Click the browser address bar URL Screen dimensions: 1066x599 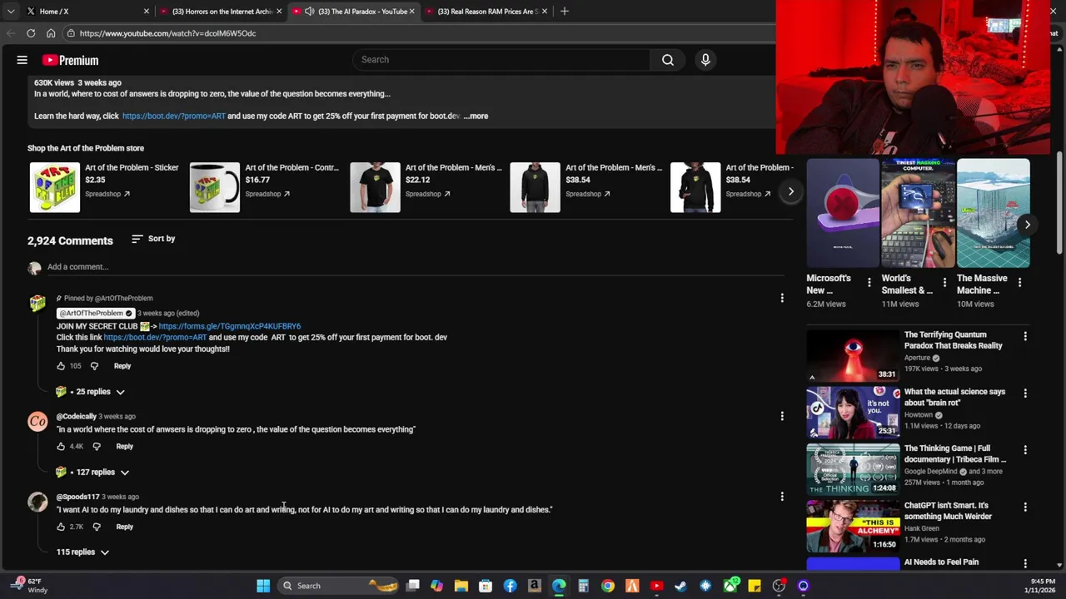[167, 33]
